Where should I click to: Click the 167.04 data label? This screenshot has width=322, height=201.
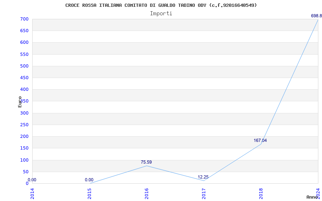pyautogui.click(x=260, y=140)
